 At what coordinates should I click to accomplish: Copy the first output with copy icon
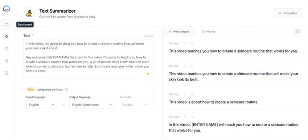coord(192,43)
